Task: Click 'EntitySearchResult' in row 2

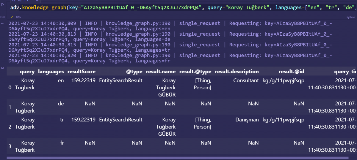Action: tap(121, 120)
